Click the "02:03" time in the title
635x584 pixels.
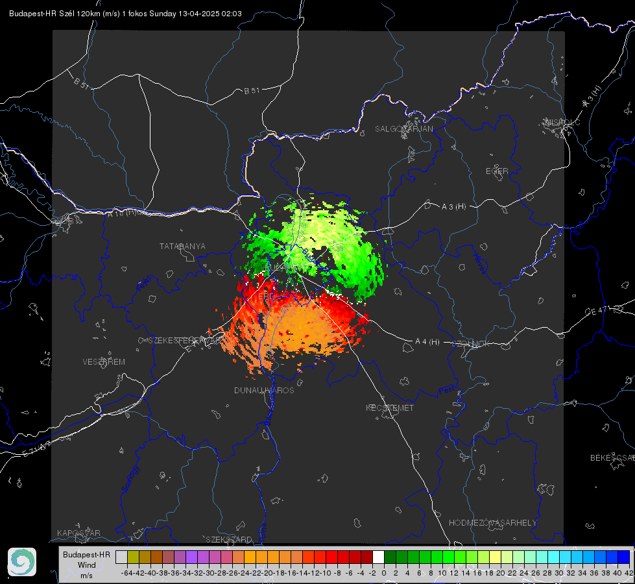tap(232, 14)
